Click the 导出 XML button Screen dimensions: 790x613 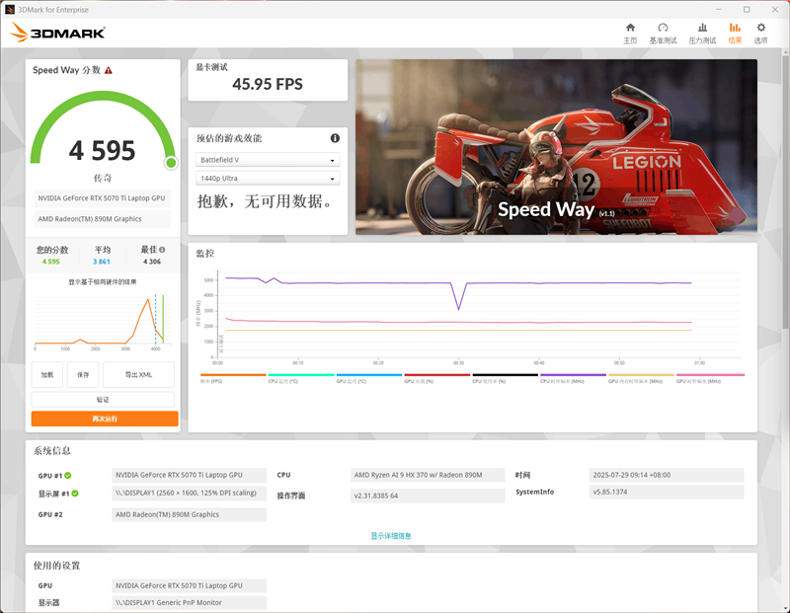coord(138,375)
